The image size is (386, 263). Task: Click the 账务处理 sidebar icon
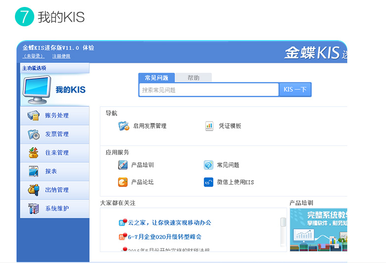coord(33,116)
